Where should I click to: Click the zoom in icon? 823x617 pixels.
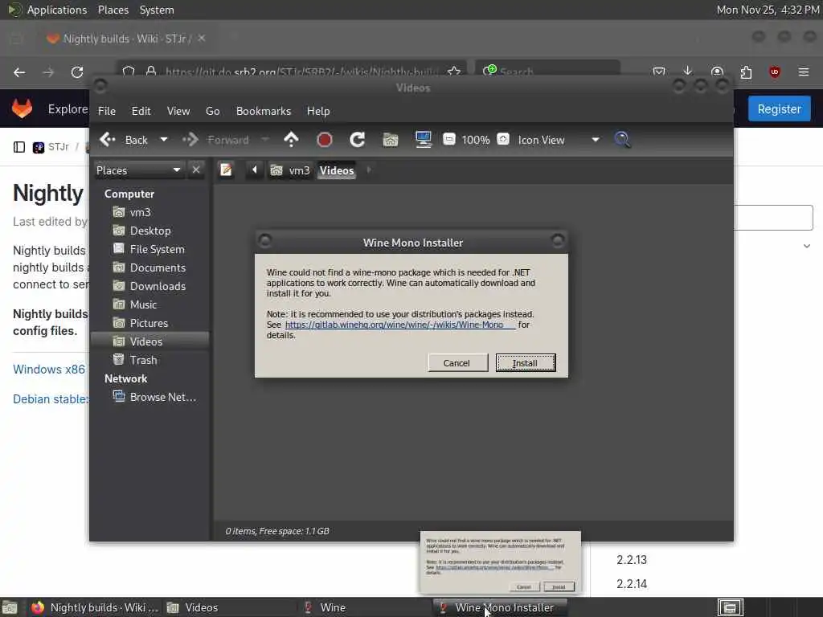(x=503, y=140)
